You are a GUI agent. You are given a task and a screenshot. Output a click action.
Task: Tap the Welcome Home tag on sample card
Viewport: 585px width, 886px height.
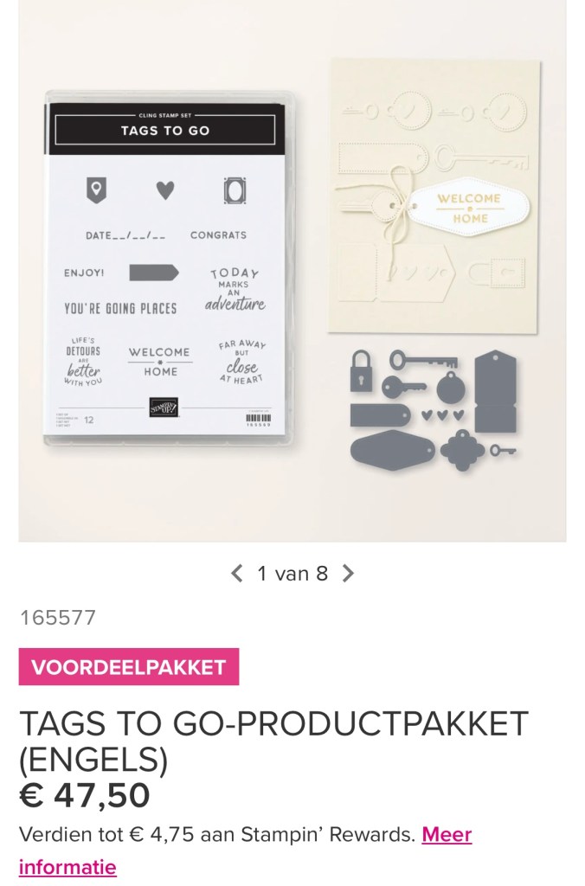pyautogui.click(x=468, y=209)
